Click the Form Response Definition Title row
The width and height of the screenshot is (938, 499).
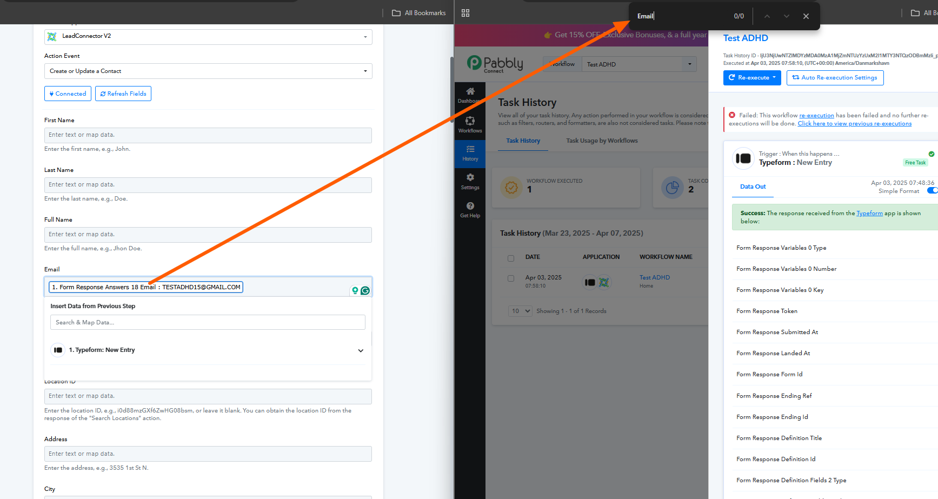tap(836, 438)
